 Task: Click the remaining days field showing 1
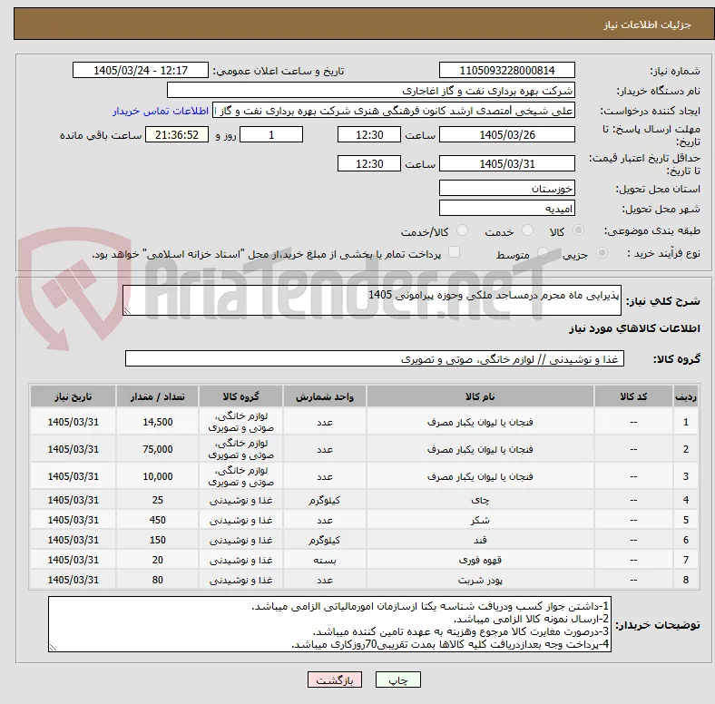tap(271, 135)
